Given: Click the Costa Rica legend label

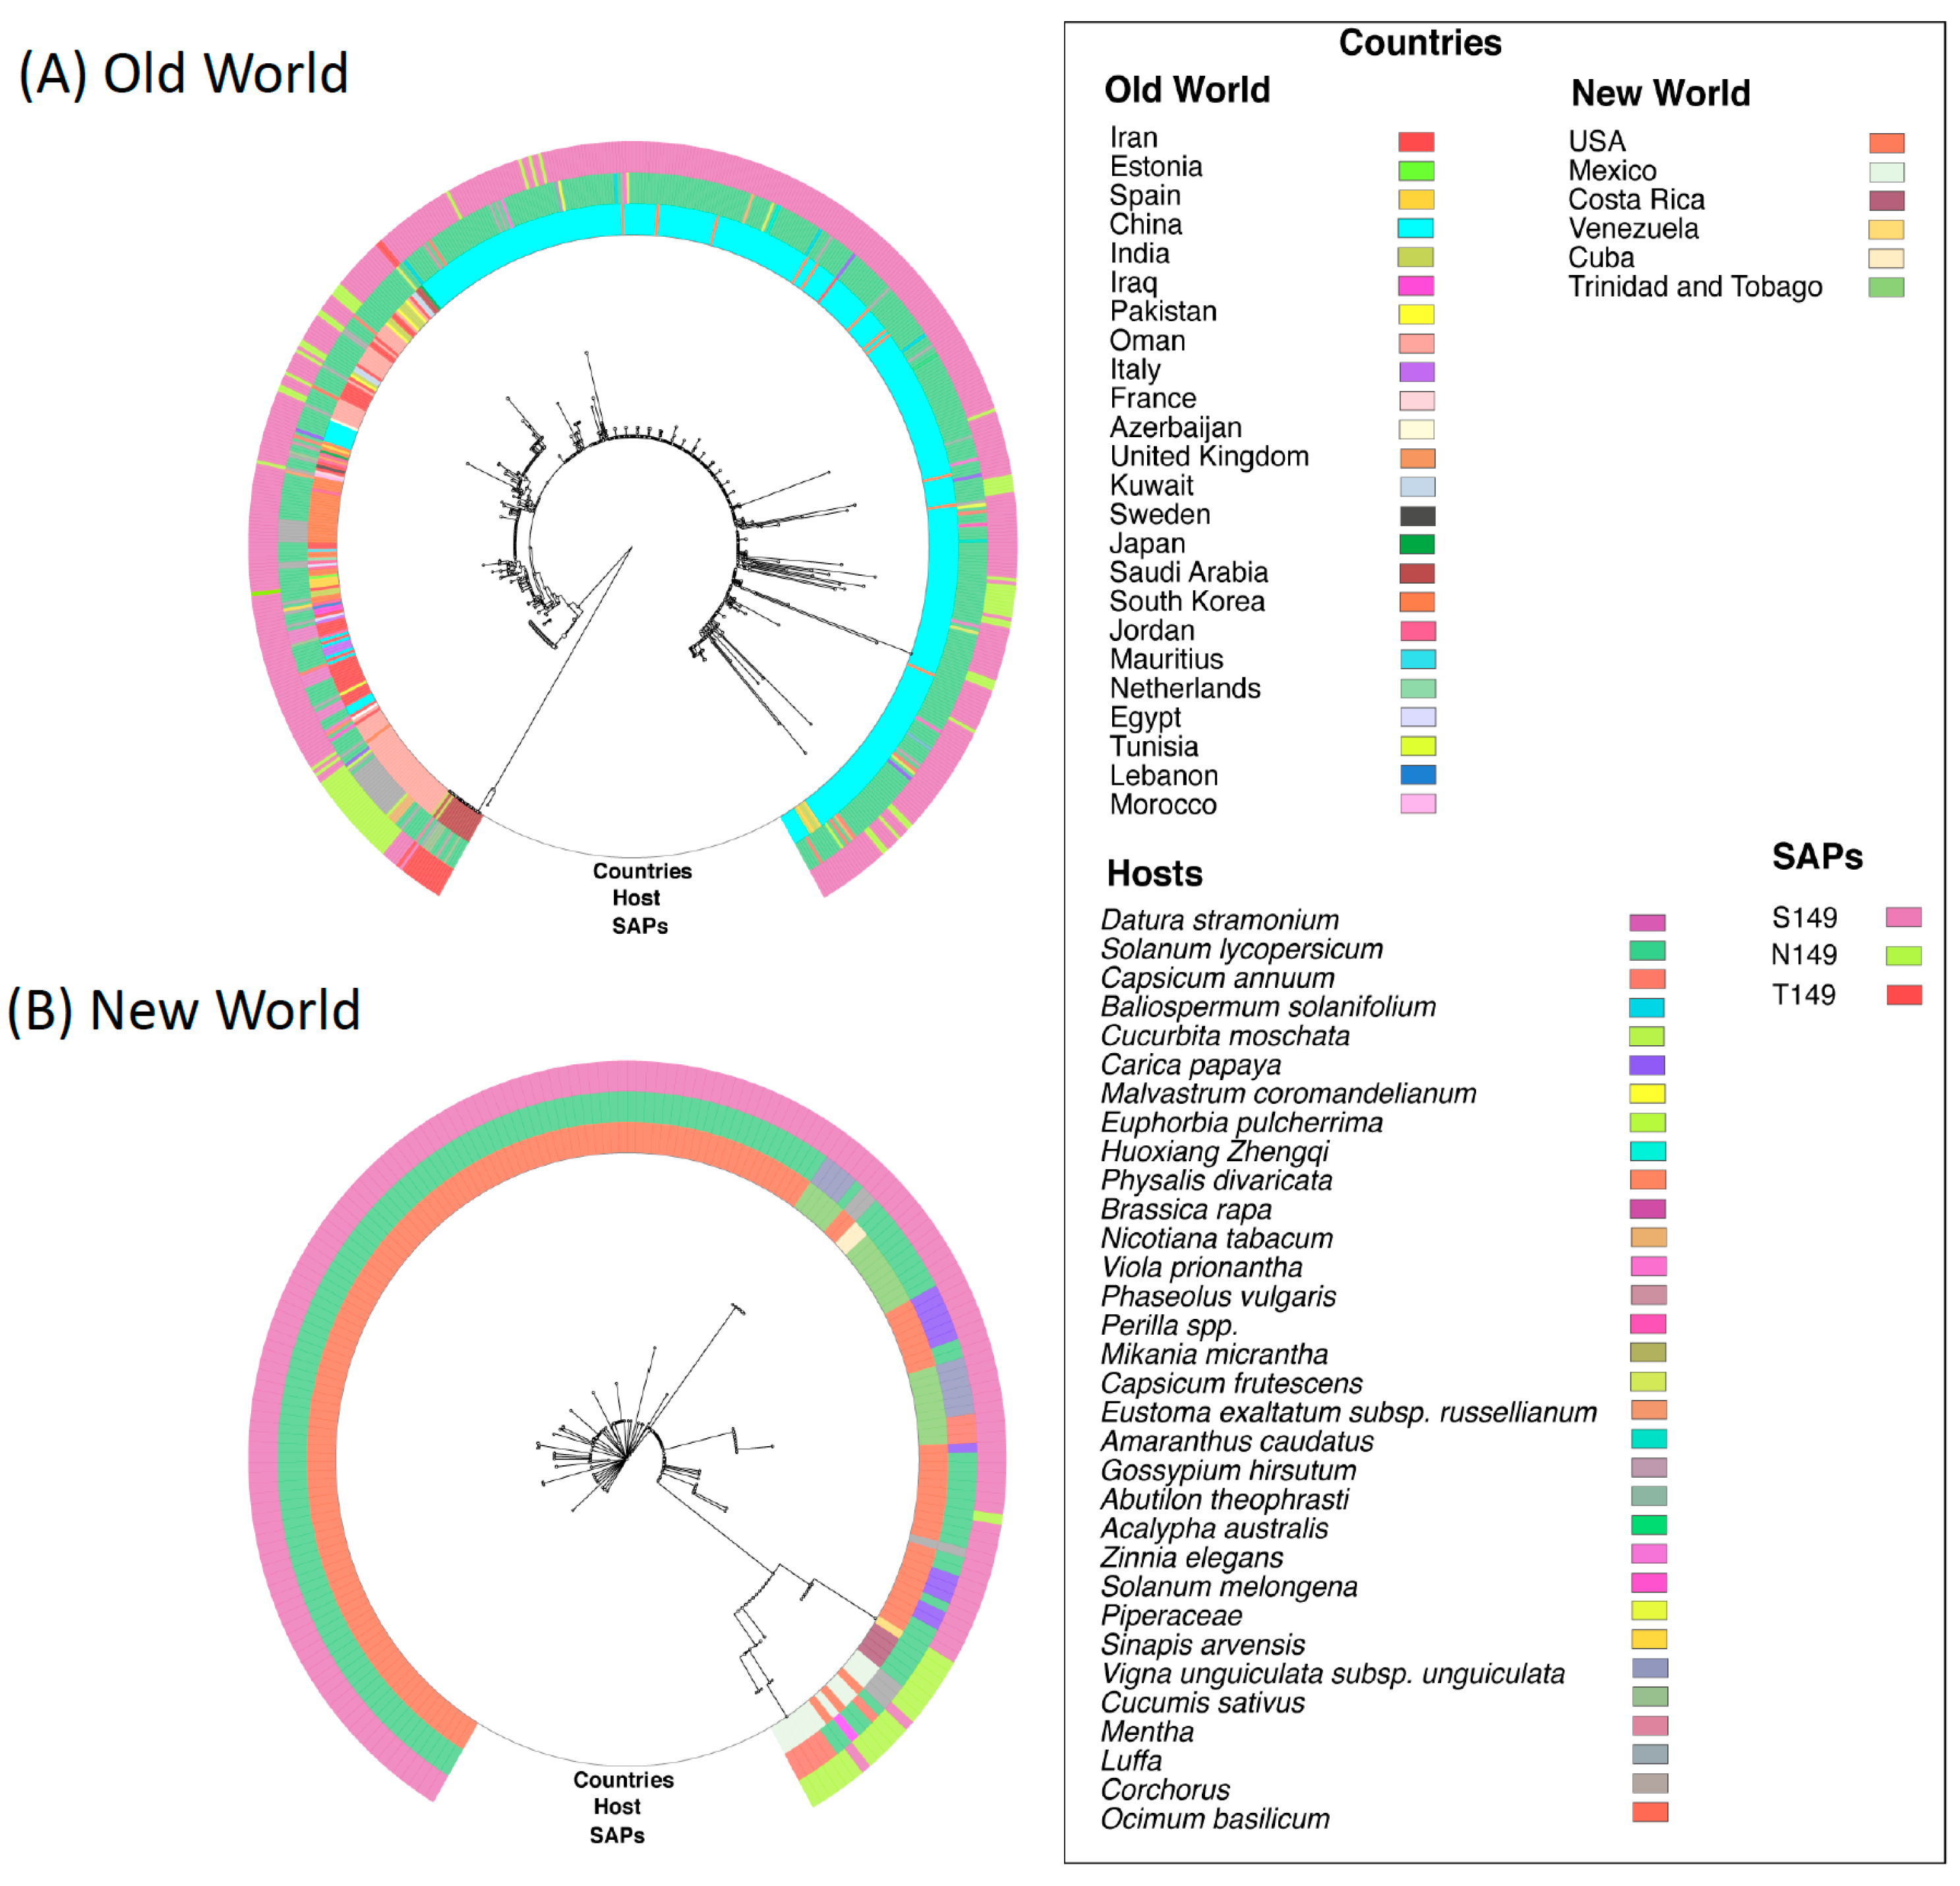Looking at the screenshot, I should point(1636,200).
